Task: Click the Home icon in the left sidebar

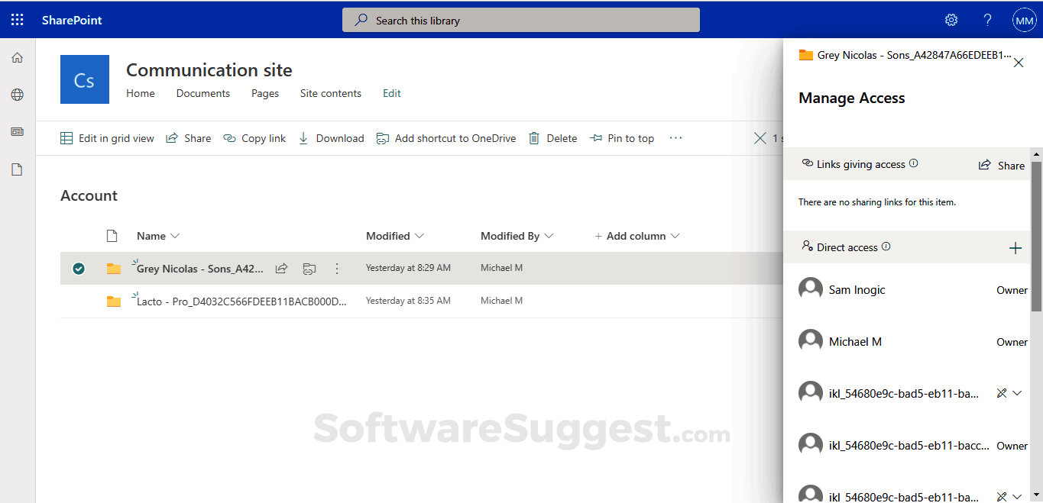Action: [x=17, y=57]
